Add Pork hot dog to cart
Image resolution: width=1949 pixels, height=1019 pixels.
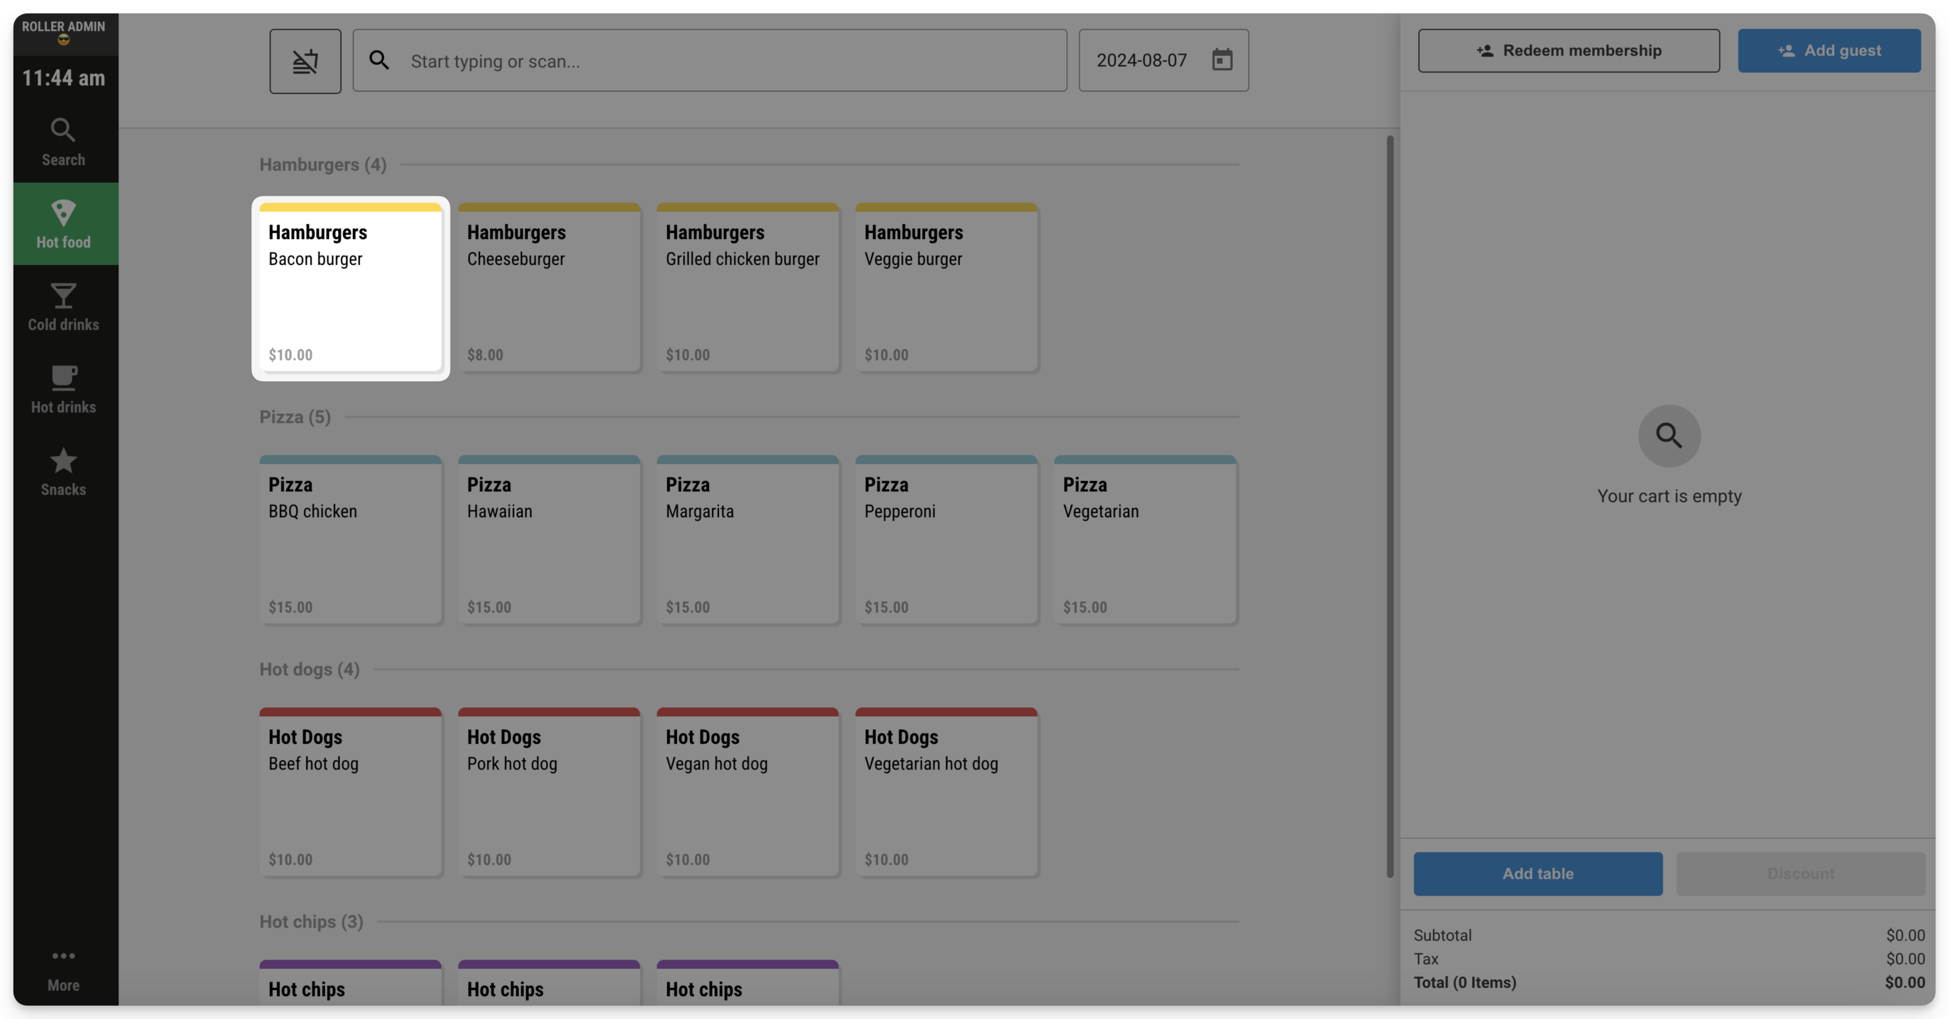[549, 793]
